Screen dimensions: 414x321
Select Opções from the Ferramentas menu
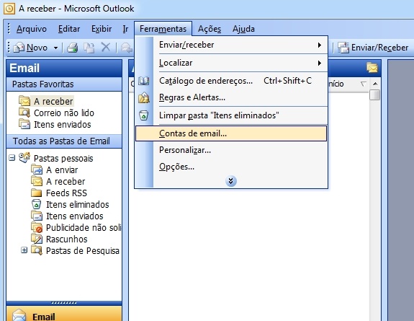[231, 167]
